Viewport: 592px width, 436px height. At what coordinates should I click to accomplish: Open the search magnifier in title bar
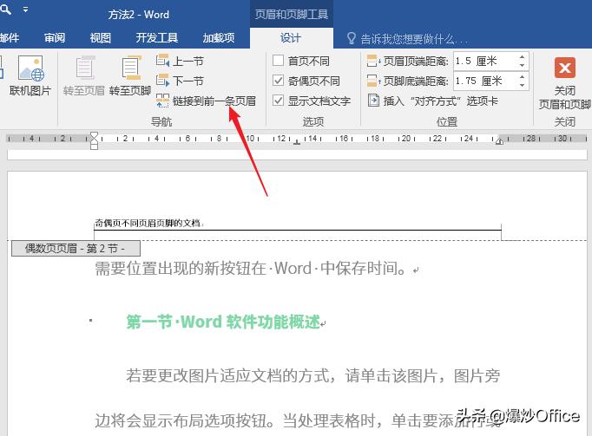5,9
